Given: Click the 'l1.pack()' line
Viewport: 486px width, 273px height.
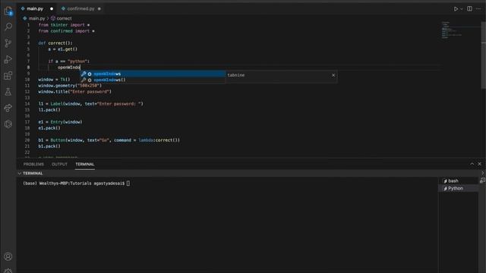Looking at the screenshot, I should click(x=49, y=110).
